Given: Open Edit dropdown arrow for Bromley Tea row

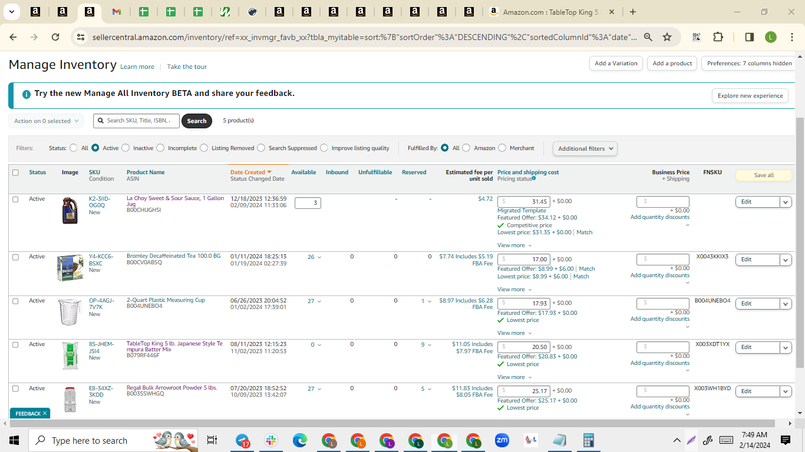Looking at the screenshot, I should 786,260.
